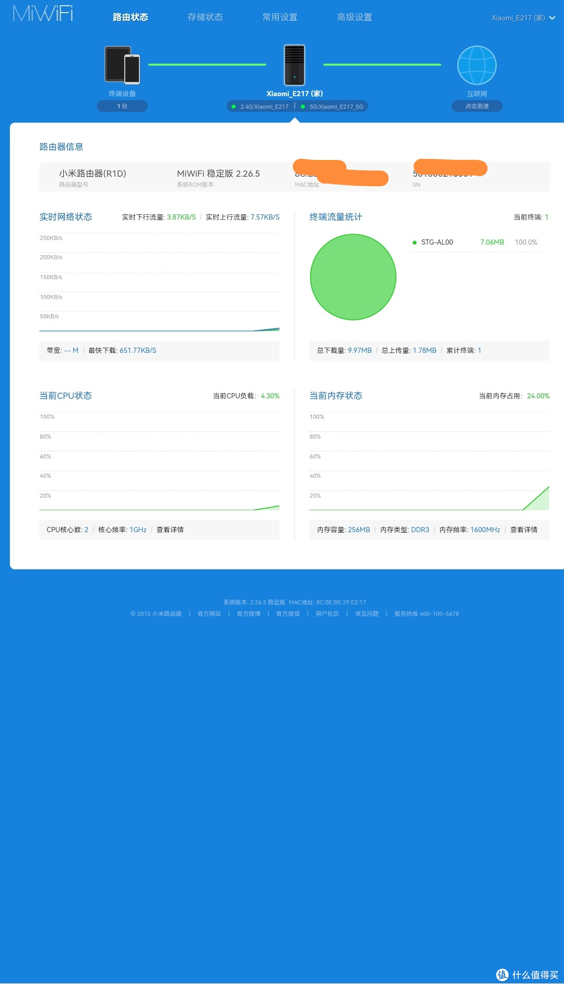Open the 常用设置 tab

point(280,17)
